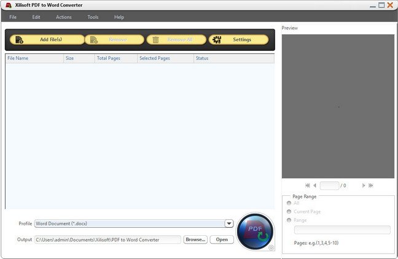Expand the Profile dropdown arrow
Image resolution: width=398 pixels, height=259 pixels.
pos(229,223)
